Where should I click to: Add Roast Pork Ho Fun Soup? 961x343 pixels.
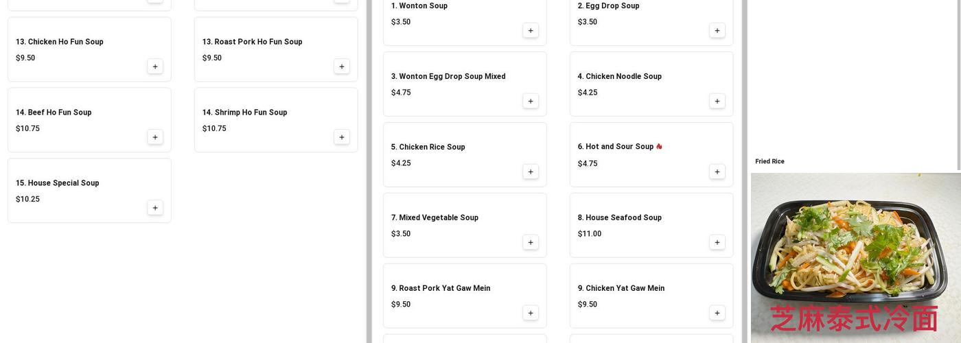pyautogui.click(x=342, y=67)
